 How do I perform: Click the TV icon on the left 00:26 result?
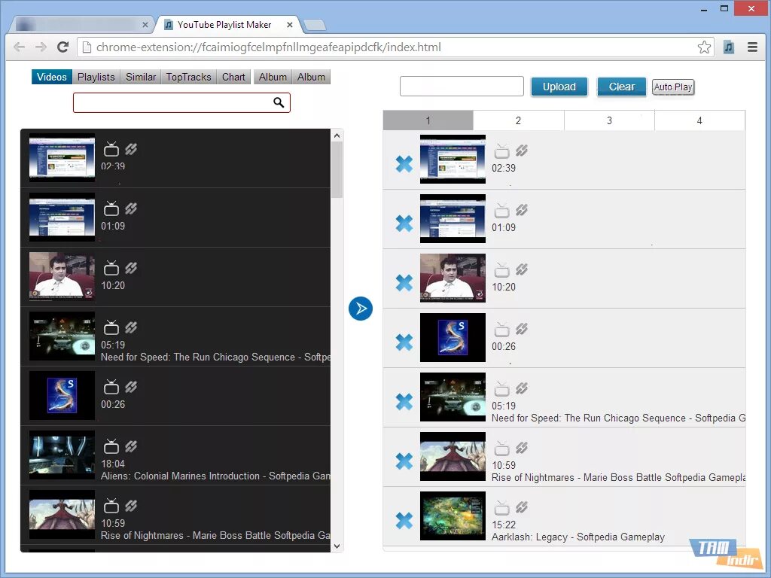(x=111, y=387)
